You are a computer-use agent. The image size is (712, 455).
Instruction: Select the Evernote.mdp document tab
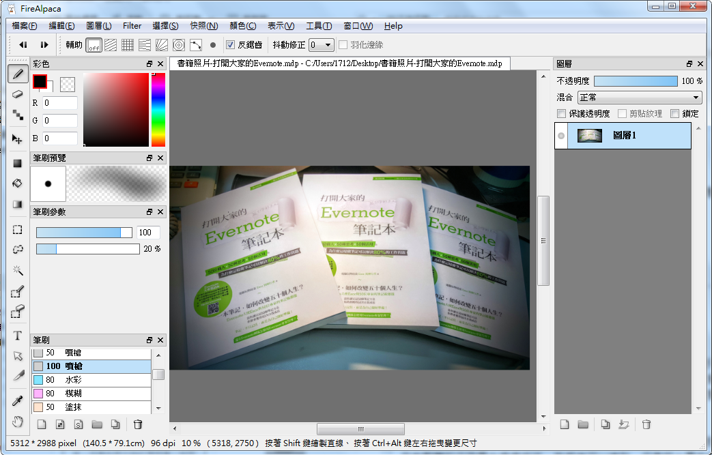[340, 63]
